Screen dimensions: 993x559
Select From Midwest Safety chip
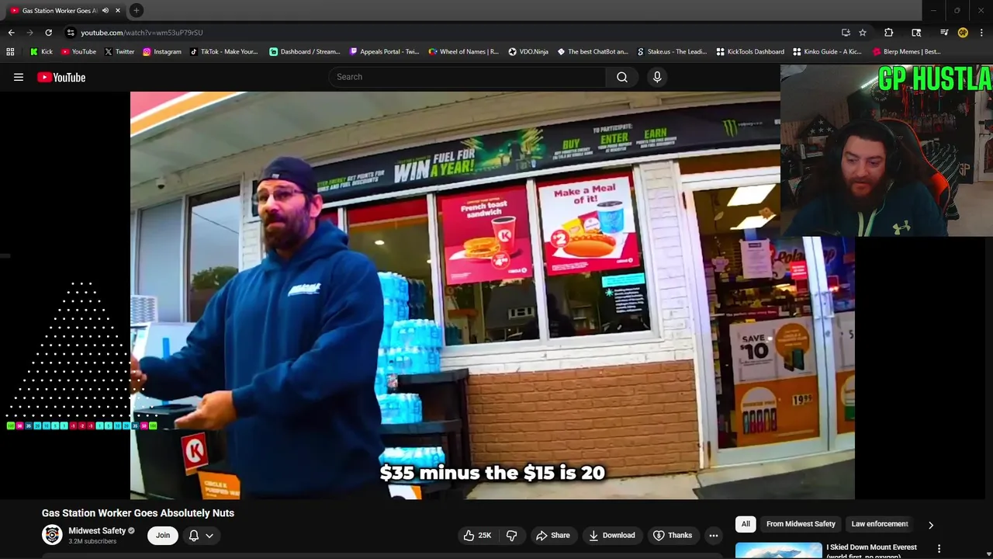point(801,524)
